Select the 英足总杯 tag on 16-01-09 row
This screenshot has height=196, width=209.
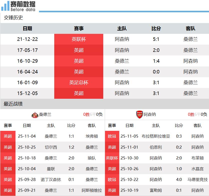pos(79,82)
